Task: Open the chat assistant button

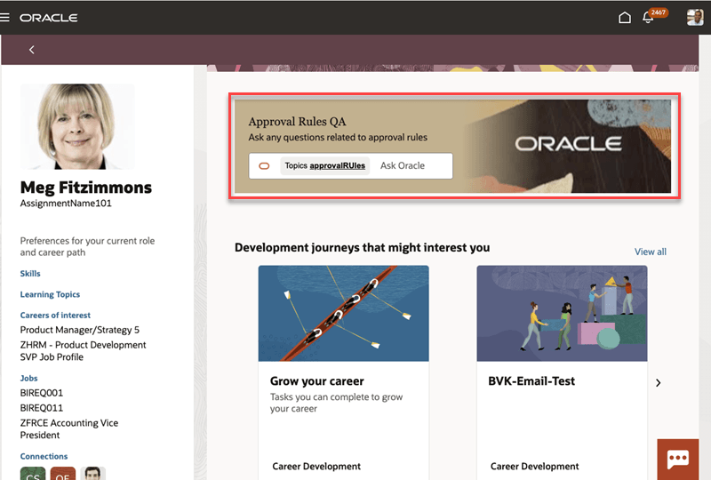Action: coord(678,460)
